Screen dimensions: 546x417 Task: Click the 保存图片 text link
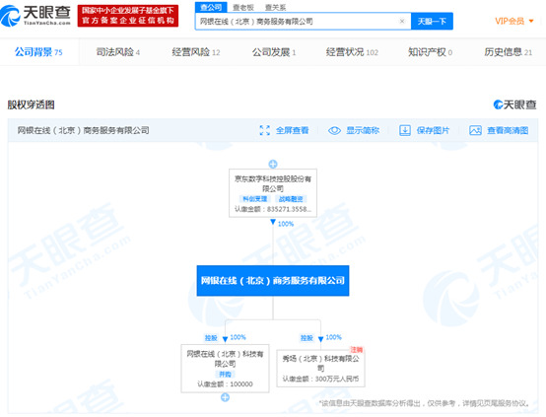[x=433, y=130]
